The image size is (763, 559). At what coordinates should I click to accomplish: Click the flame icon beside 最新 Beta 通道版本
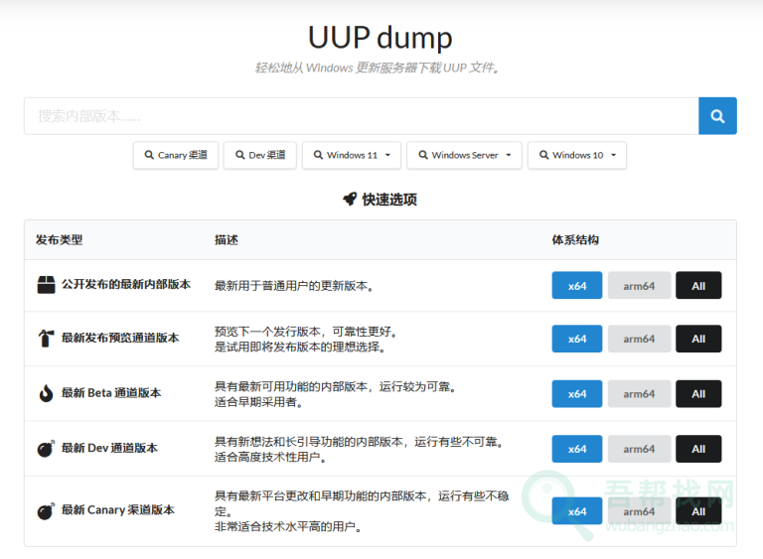(x=46, y=393)
